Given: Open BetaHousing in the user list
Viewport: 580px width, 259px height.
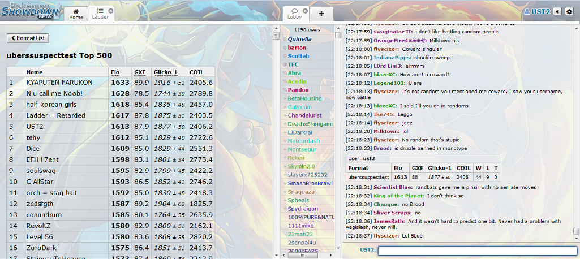Looking at the screenshot, I should point(305,98).
